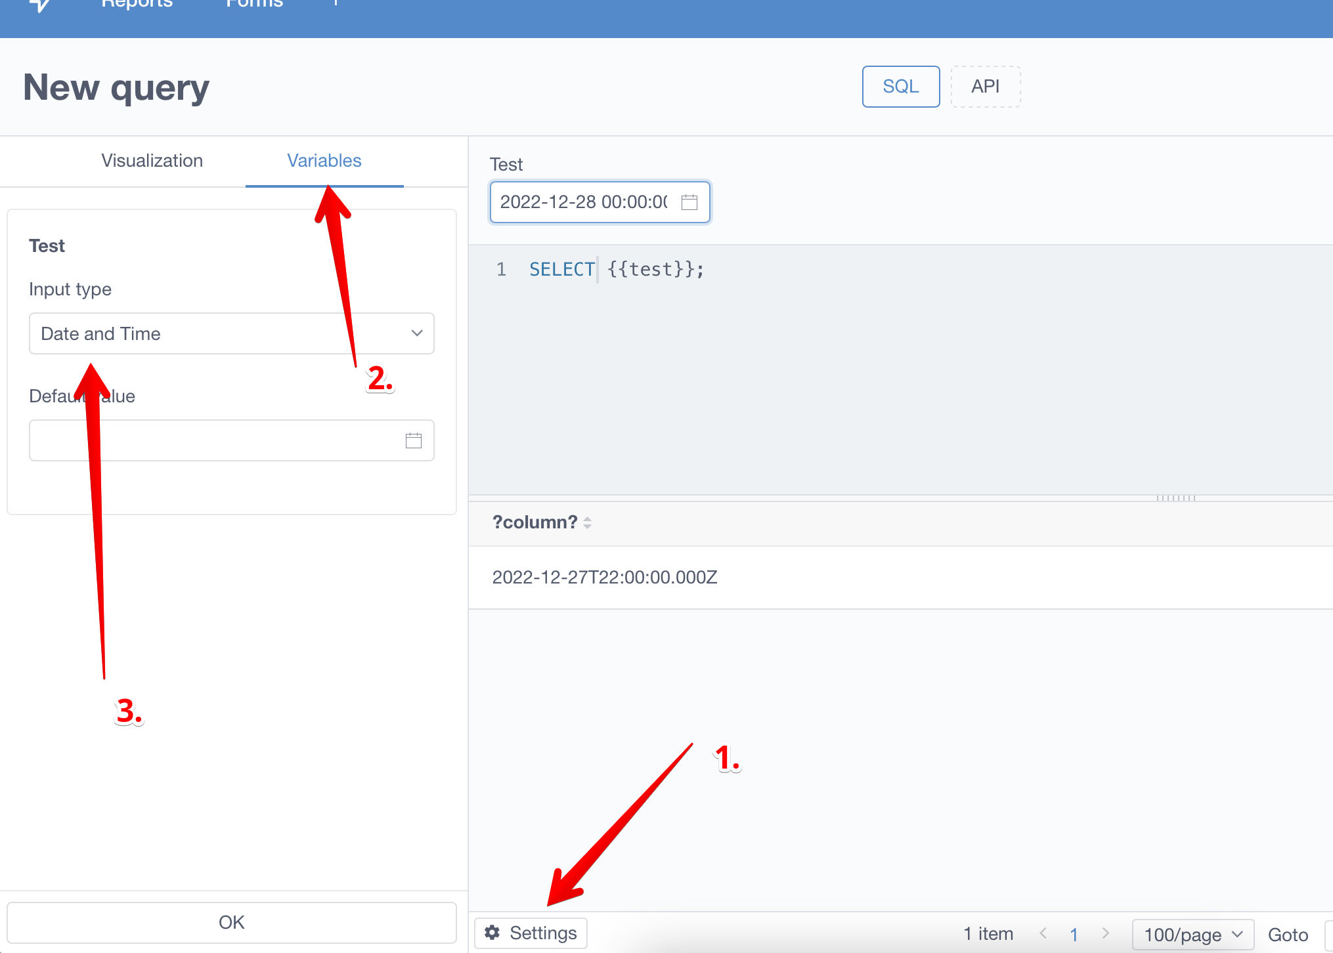Click the New query title
1333x953 pixels.
coord(116,87)
